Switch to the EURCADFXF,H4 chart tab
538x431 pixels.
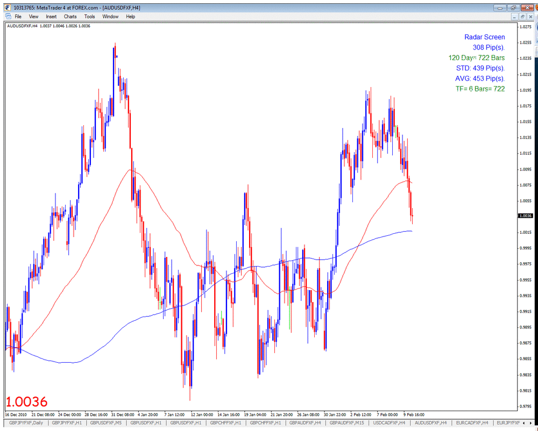coord(472,423)
